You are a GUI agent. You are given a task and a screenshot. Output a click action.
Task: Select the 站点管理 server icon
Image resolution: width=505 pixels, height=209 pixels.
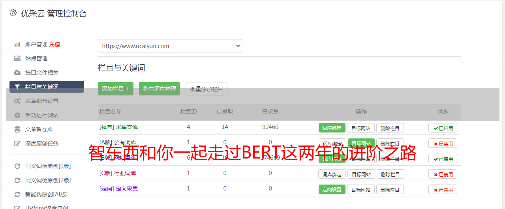[x=17, y=58]
